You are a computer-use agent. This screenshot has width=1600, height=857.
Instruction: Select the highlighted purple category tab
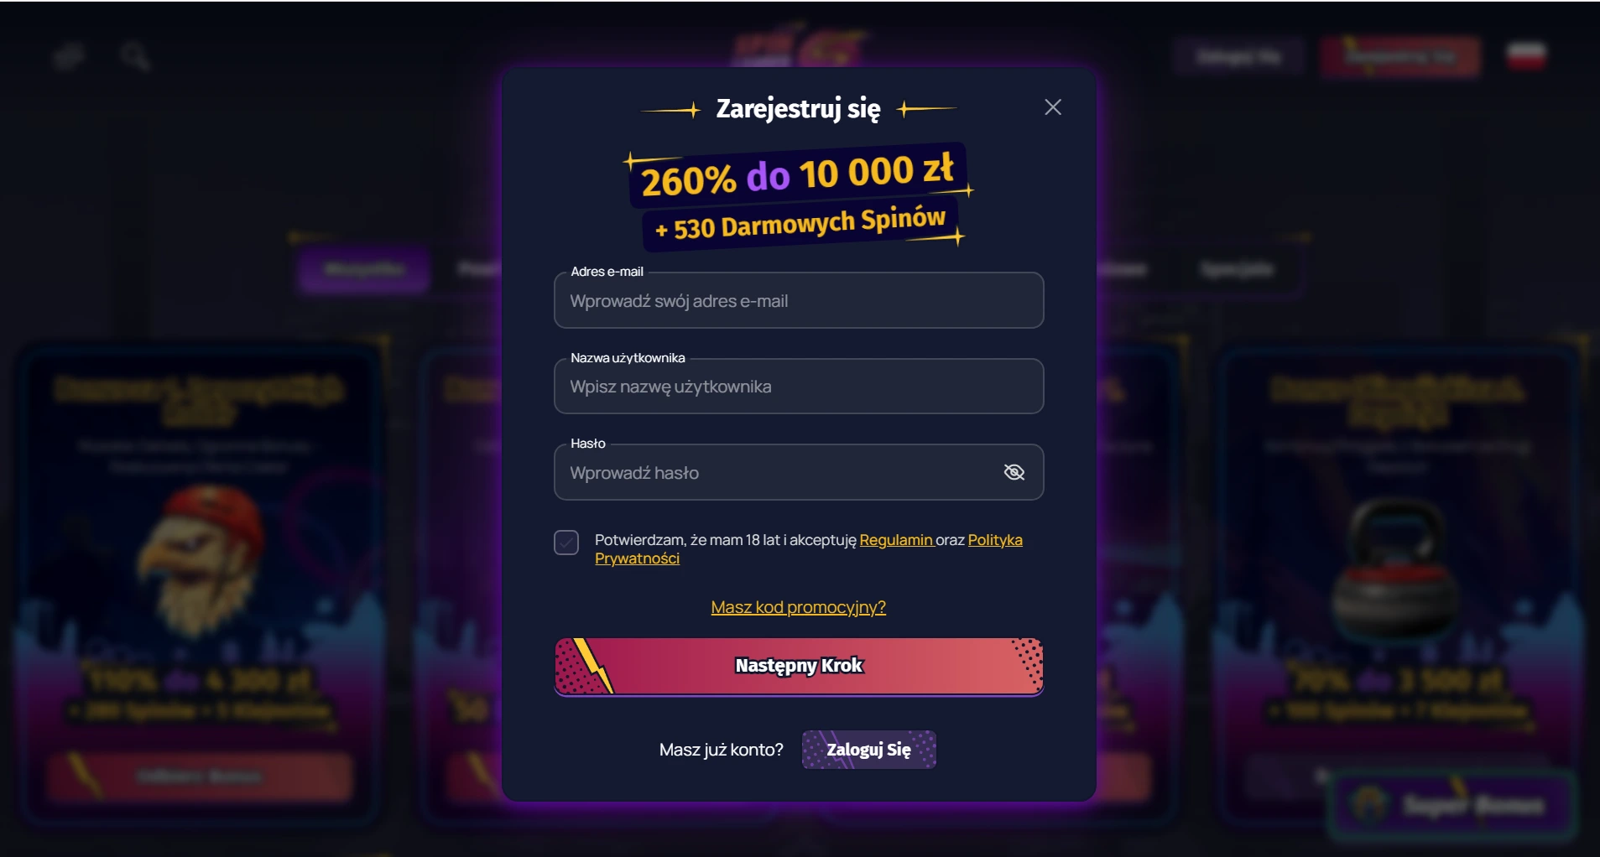click(364, 269)
